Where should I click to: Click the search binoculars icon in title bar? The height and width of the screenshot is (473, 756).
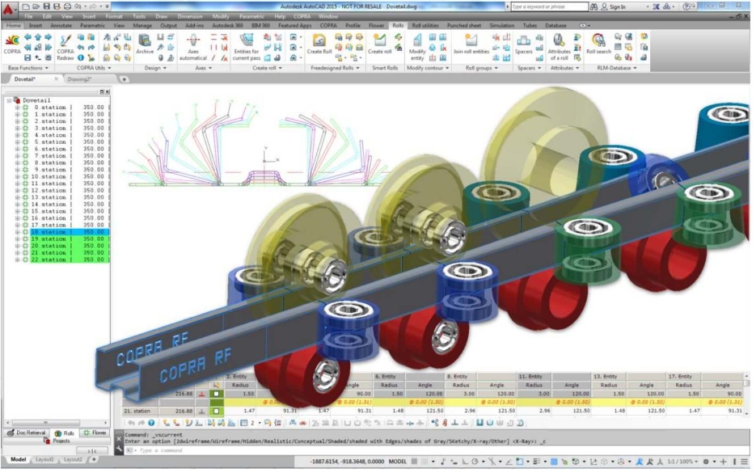pos(594,6)
